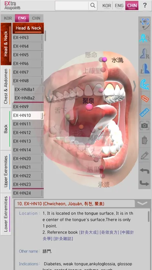152x270 pixels.
Task: Click the search text field
Action: 72,5
